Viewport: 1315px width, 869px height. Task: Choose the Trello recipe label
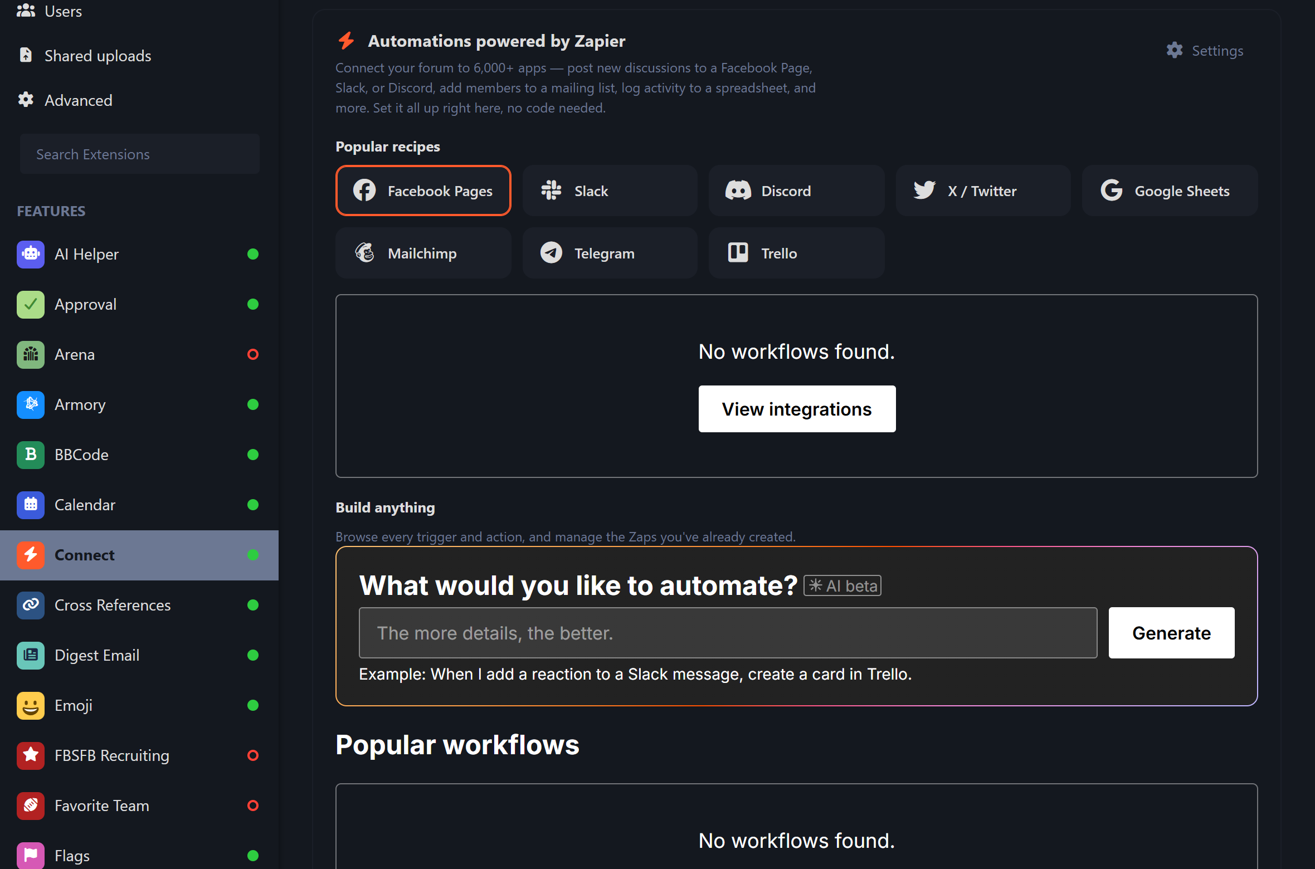[778, 253]
